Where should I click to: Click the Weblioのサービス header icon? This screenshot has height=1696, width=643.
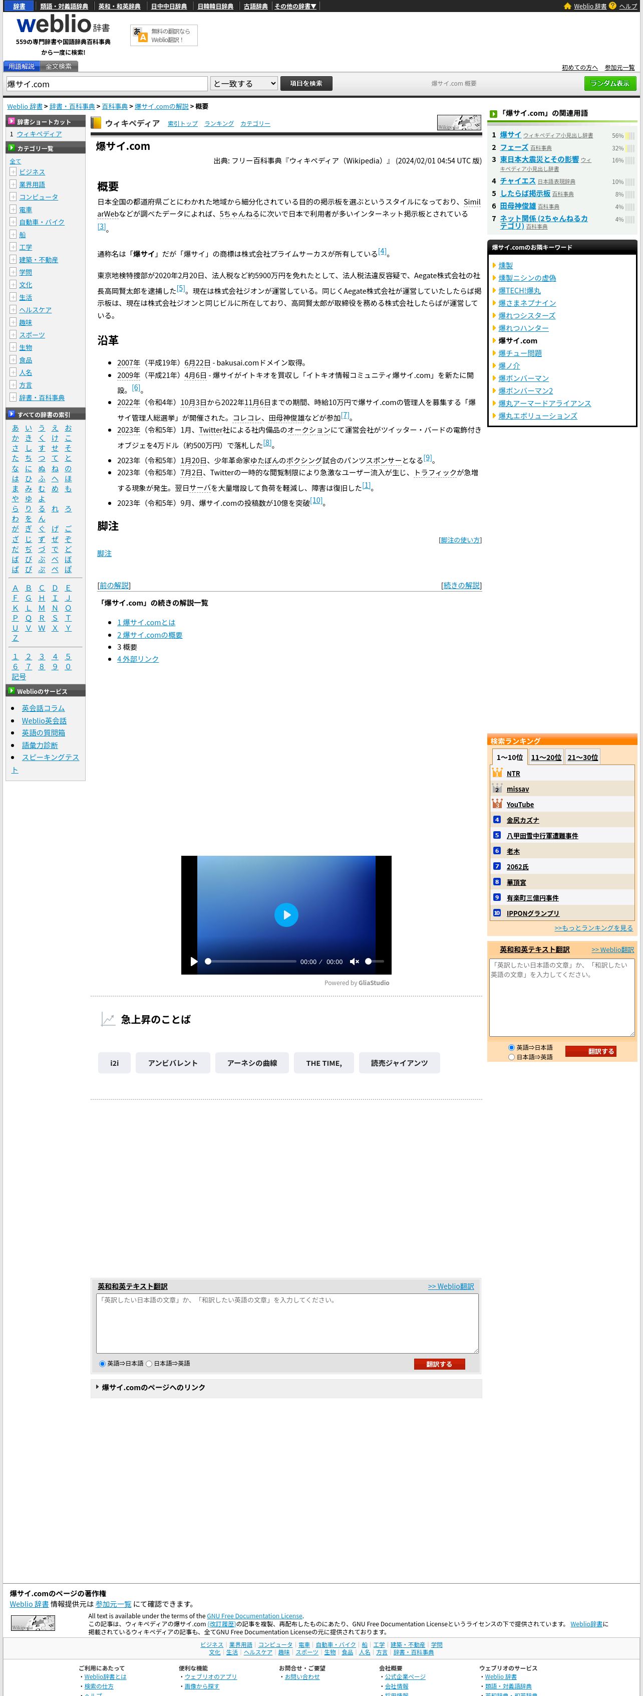11,691
